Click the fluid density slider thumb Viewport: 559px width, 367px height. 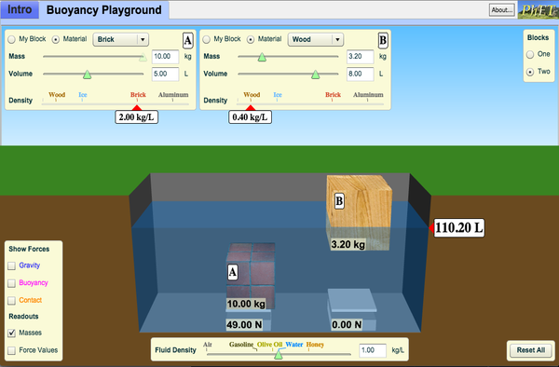click(x=279, y=355)
